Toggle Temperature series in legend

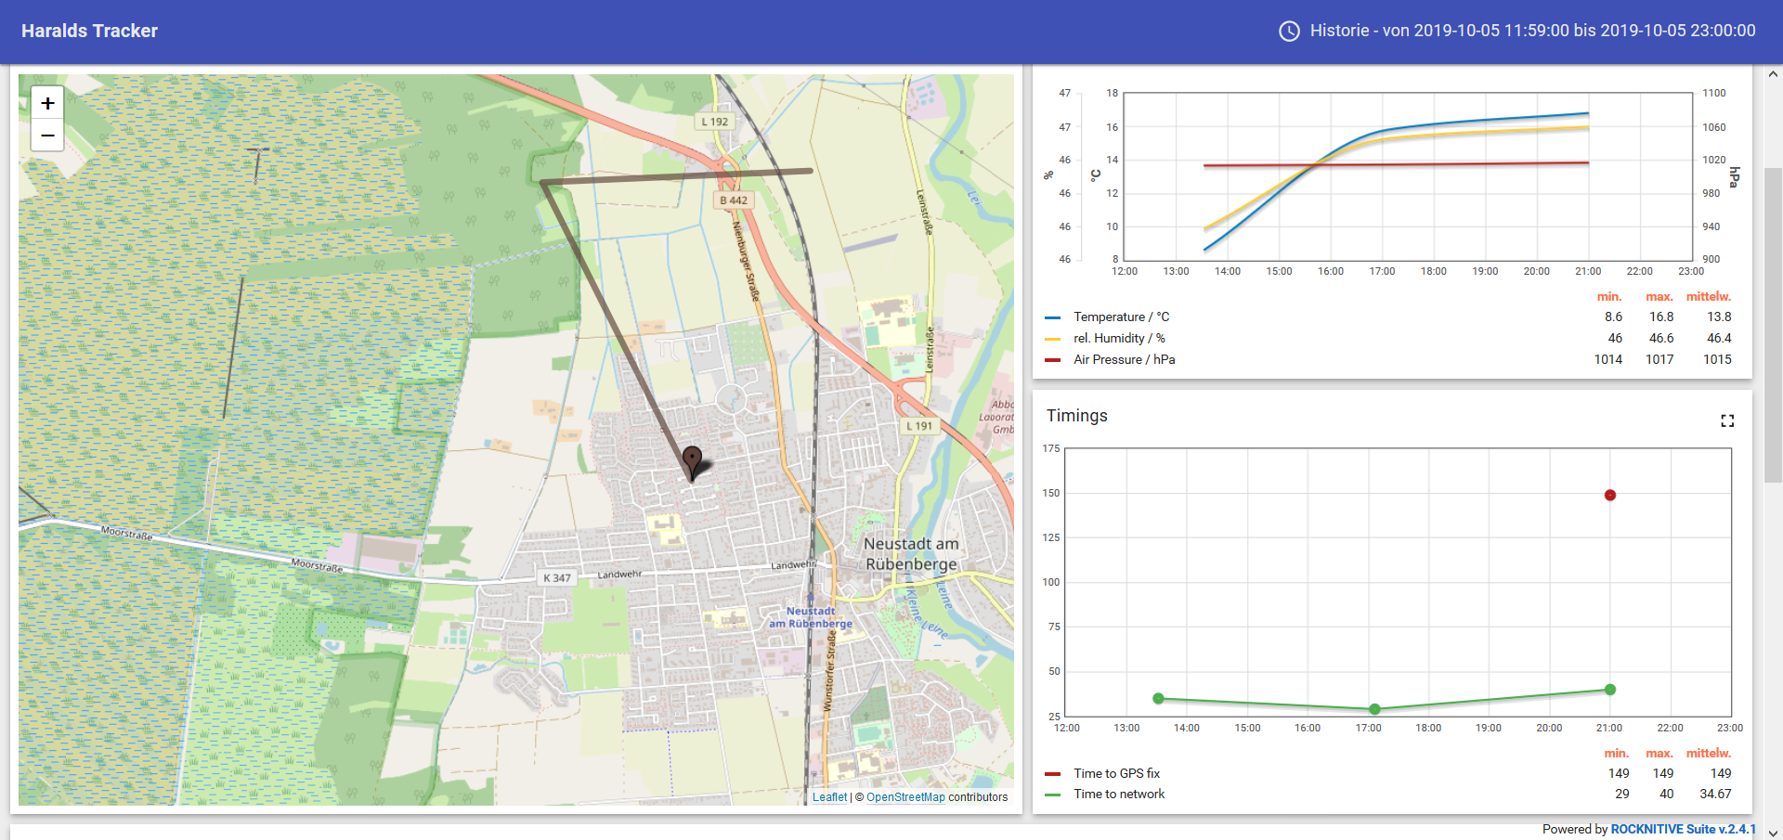click(x=1121, y=317)
